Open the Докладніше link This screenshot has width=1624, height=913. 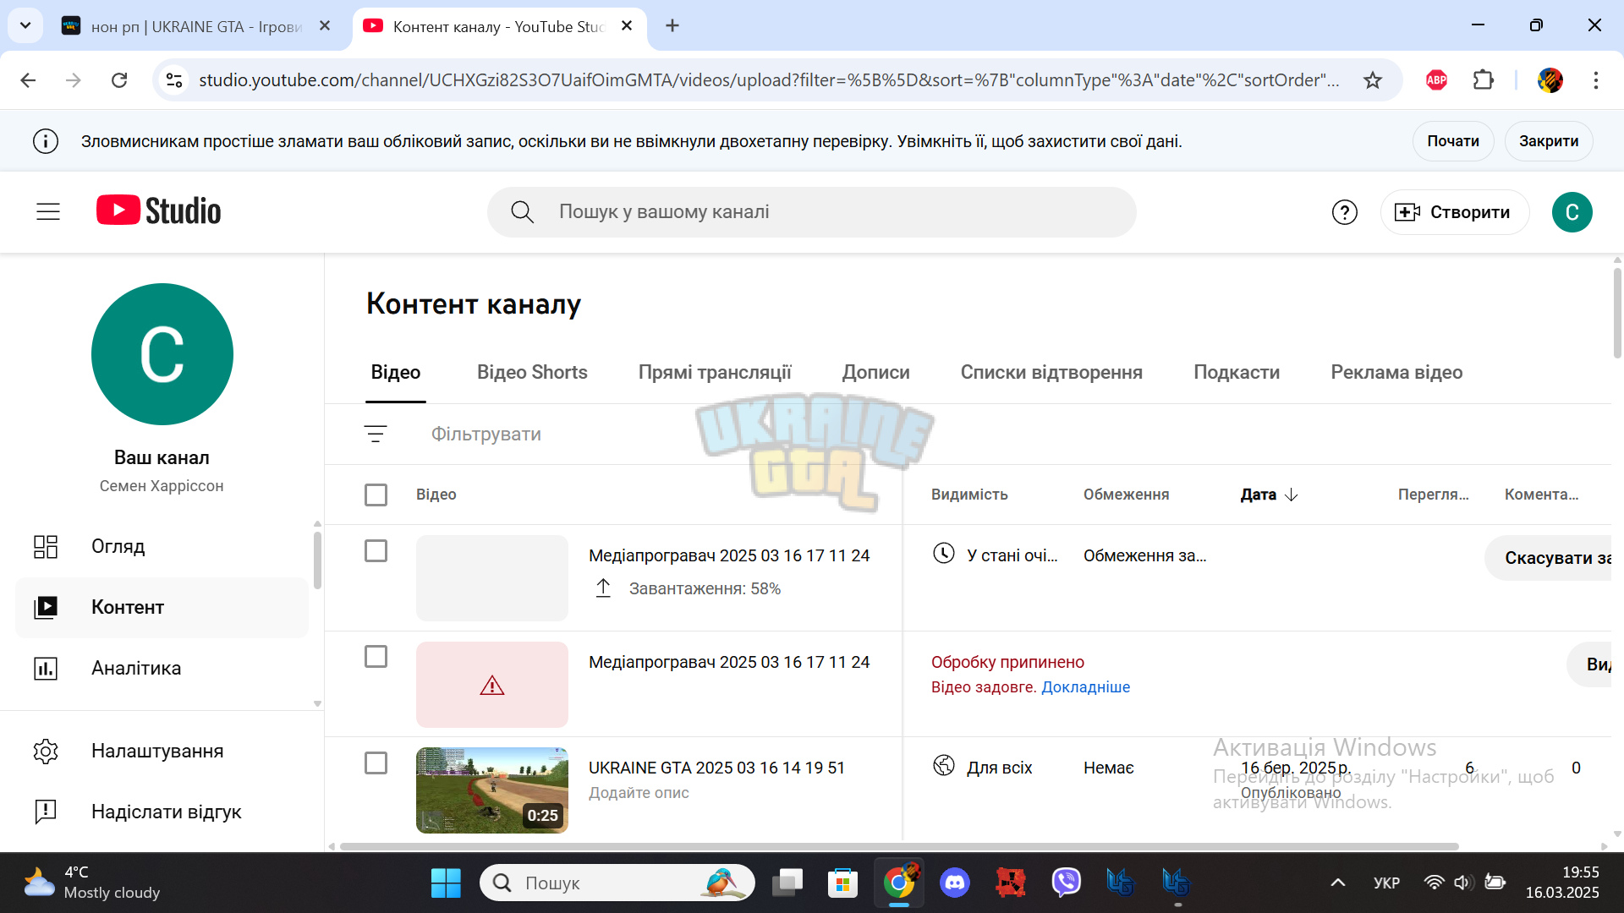(x=1085, y=687)
